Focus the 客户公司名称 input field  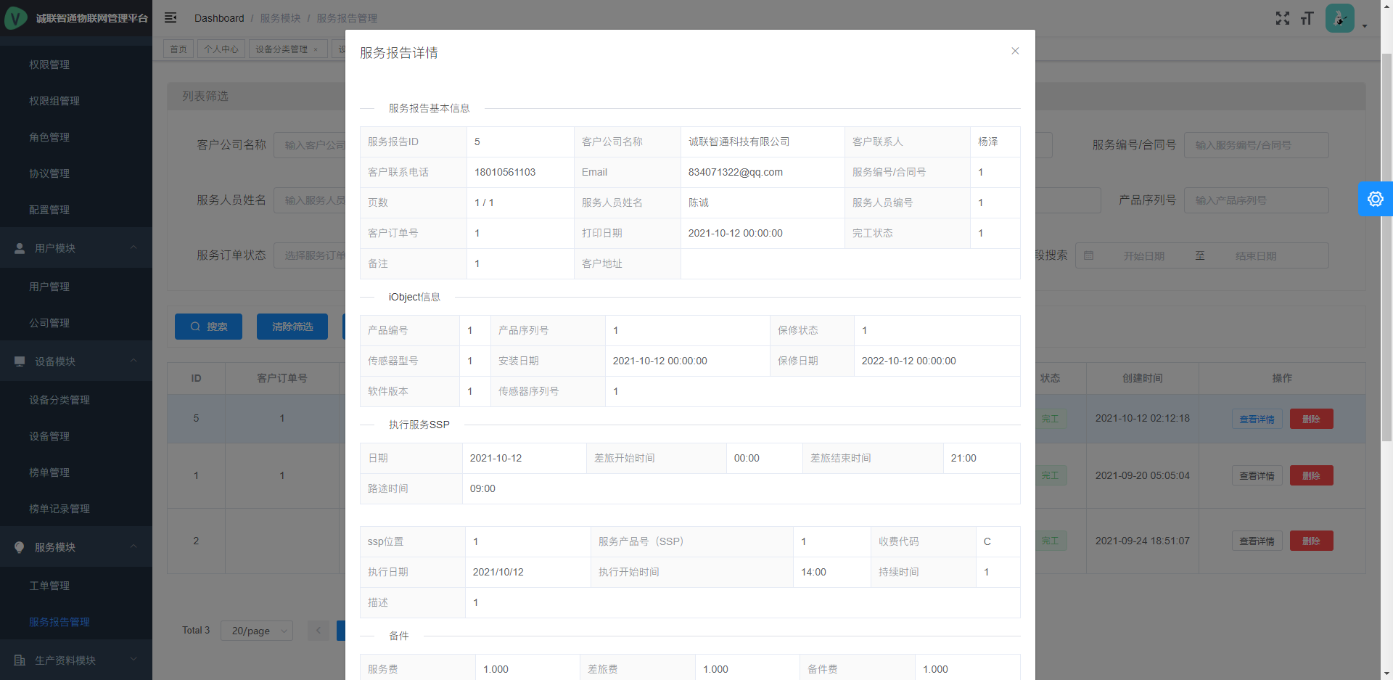click(310, 145)
